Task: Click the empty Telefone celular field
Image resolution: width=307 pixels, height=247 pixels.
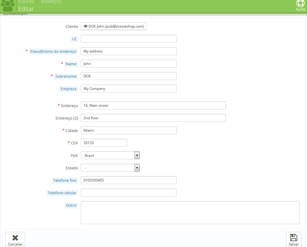Action: click(129, 193)
